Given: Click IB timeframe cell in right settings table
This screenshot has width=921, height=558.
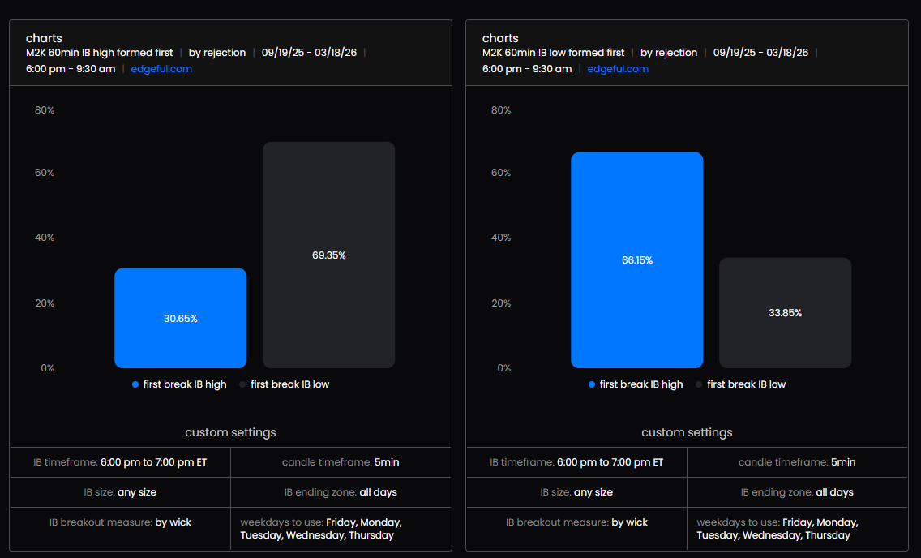Looking at the screenshot, I should (x=576, y=462).
